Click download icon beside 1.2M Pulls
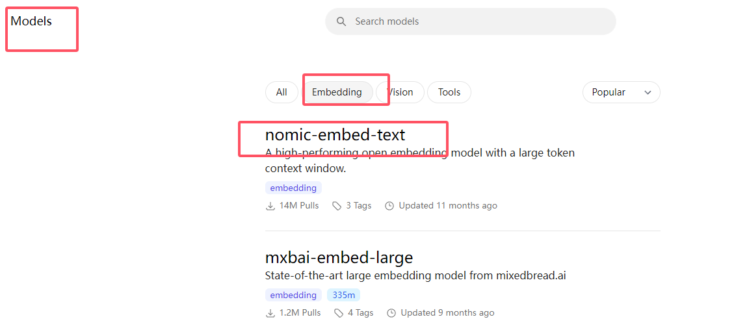The width and height of the screenshot is (734, 328). click(x=270, y=313)
